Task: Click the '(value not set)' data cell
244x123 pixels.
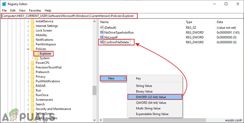Action: 226,28
